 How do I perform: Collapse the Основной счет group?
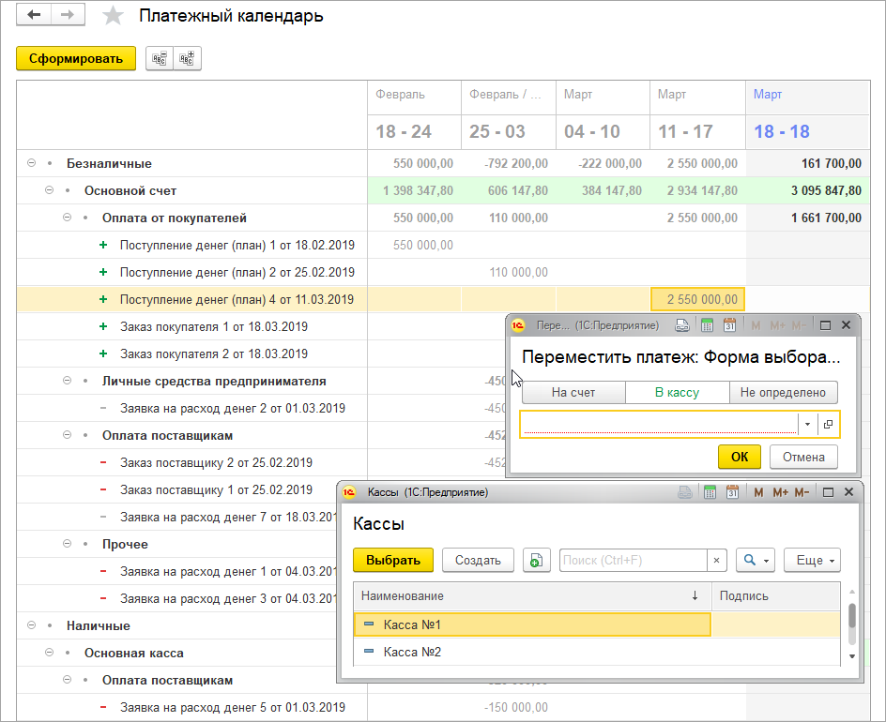[49, 190]
